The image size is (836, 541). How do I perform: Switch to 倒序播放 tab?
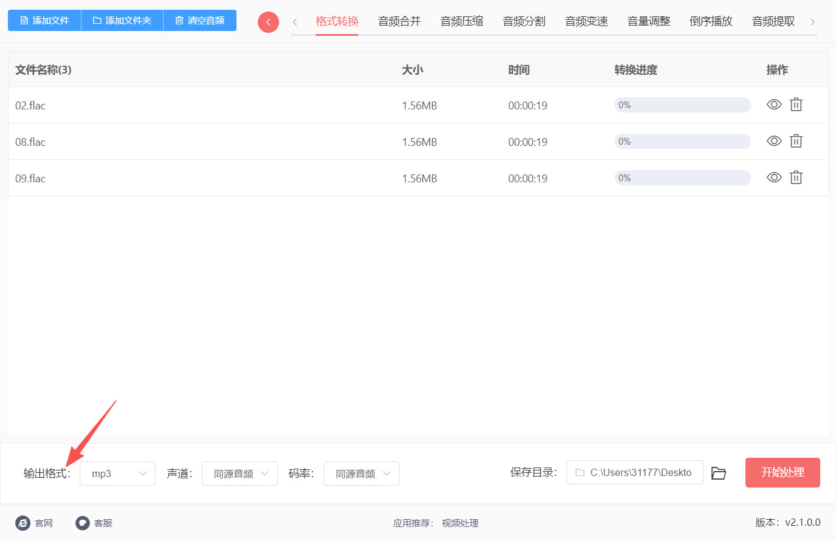point(711,21)
